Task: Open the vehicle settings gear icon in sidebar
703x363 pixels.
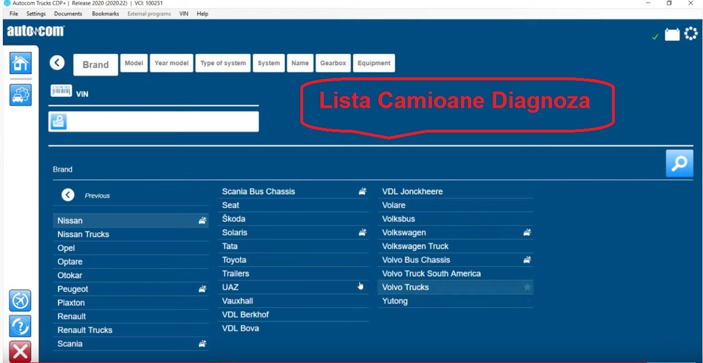Action: pyautogui.click(x=20, y=94)
